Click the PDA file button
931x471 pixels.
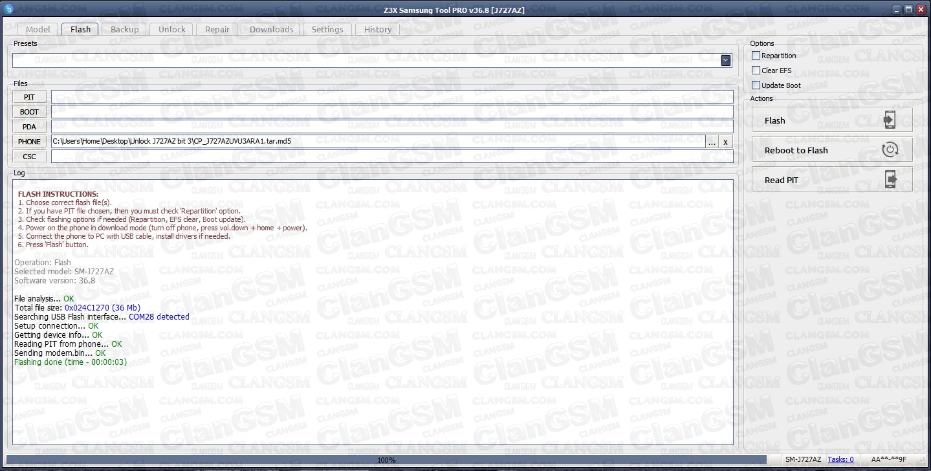click(x=29, y=127)
